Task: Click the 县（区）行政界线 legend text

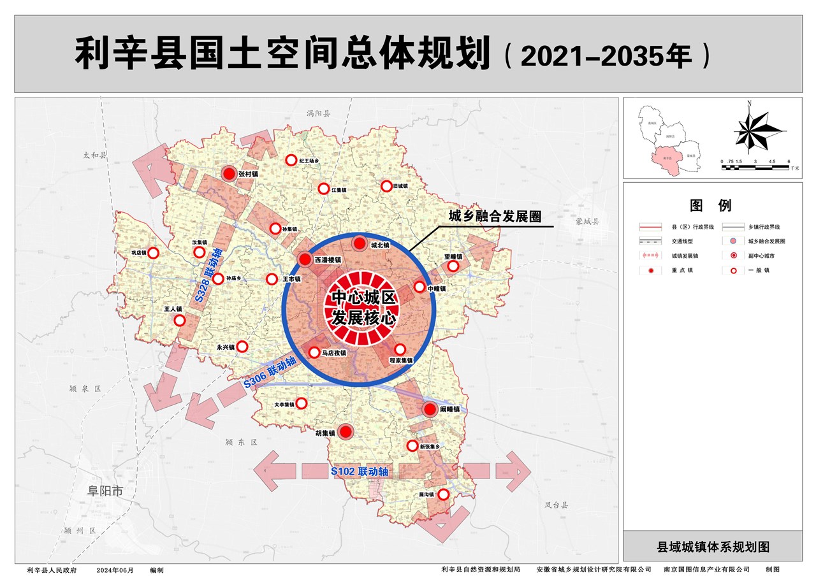Action: coord(693,226)
